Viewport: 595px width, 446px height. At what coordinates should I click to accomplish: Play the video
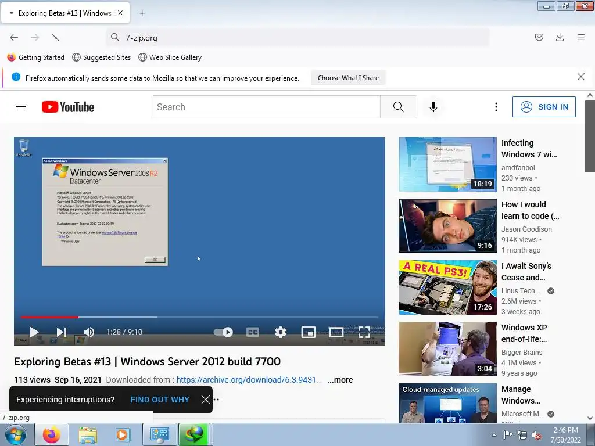point(34,332)
